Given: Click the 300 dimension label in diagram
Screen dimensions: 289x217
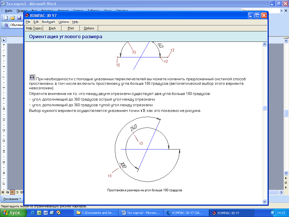Looking at the screenshot, I should (x=123, y=165).
